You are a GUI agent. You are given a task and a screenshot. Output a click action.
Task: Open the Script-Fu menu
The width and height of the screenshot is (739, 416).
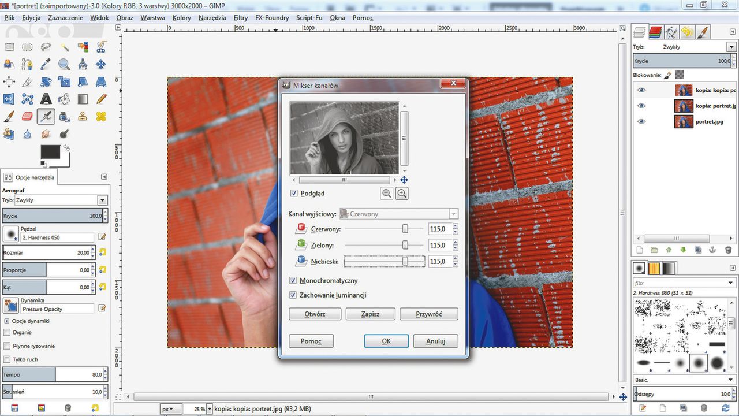pos(309,18)
